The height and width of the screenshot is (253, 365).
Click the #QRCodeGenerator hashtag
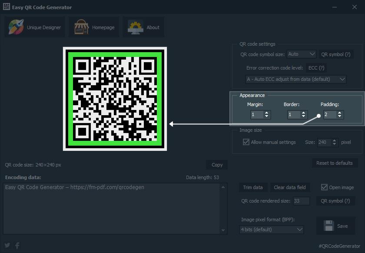(339, 246)
